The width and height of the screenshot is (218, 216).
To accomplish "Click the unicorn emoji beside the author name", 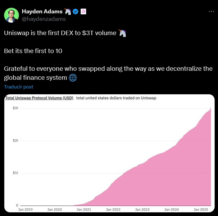I will pyautogui.click(x=68, y=12).
